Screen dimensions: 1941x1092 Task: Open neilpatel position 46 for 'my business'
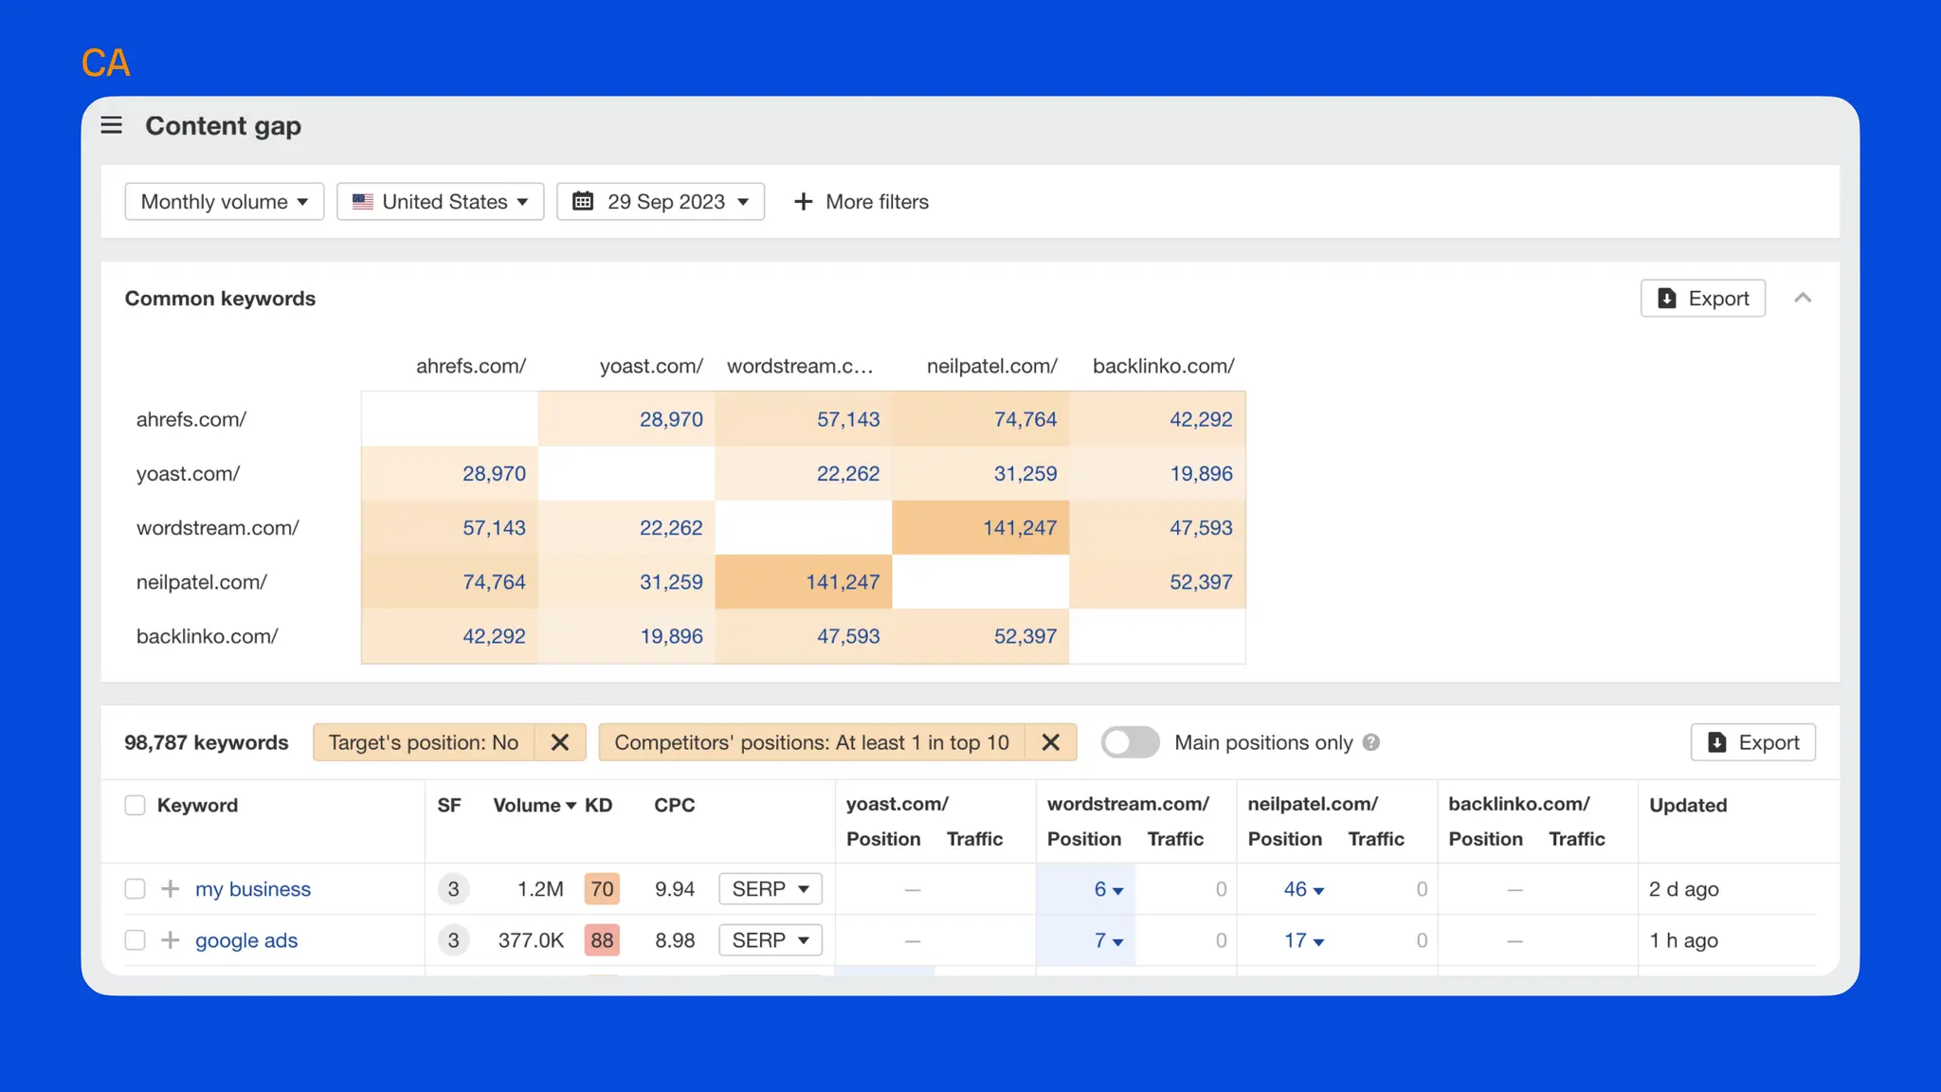pos(1303,889)
